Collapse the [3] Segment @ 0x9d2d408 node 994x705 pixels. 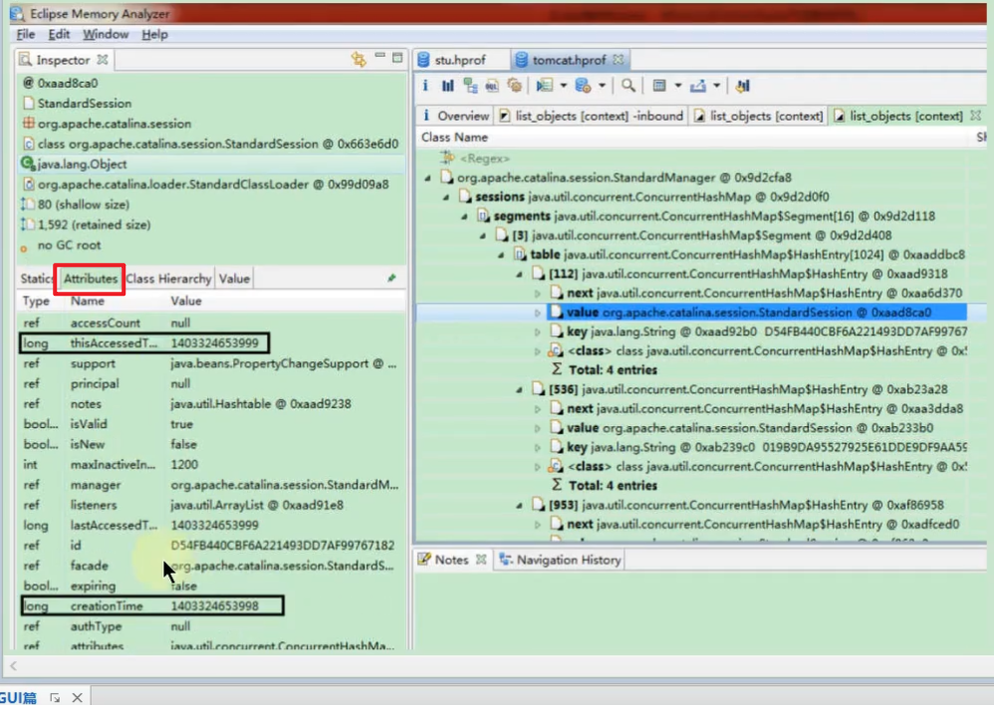[x=482, y=236]
